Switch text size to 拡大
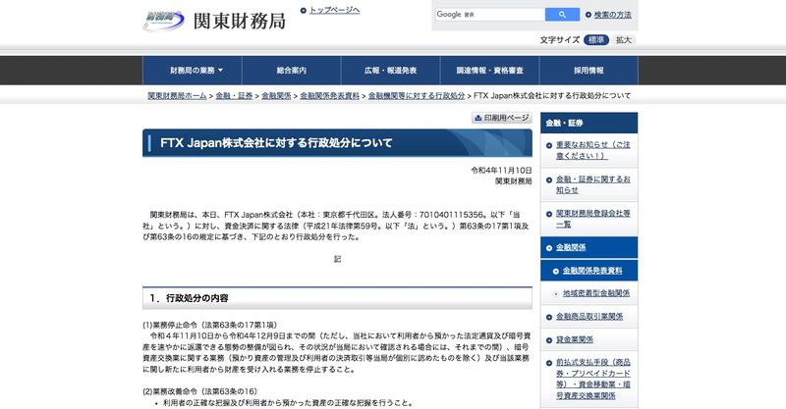Image resolution: width=786 pixels, height=409 pixels. (x=624, y=39)
